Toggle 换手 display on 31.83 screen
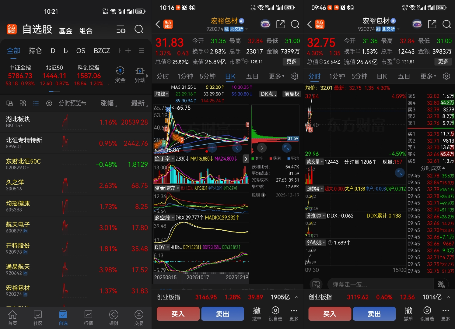This screenshot has height=329, width=455. pos(201,51)
